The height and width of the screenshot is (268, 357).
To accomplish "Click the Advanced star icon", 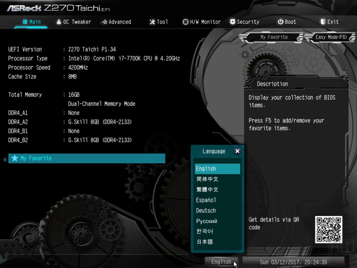I will (104, 22).
